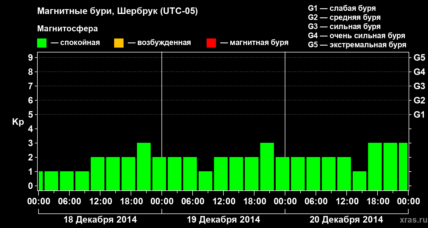The image size is (428, 228).
Task: Click the Kp 1 bar on 20 Декабря
Action: (360, 181)
